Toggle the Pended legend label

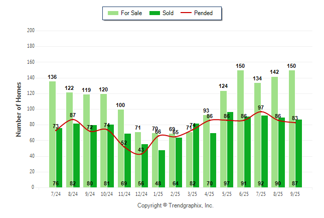click(x=210, y=13)
